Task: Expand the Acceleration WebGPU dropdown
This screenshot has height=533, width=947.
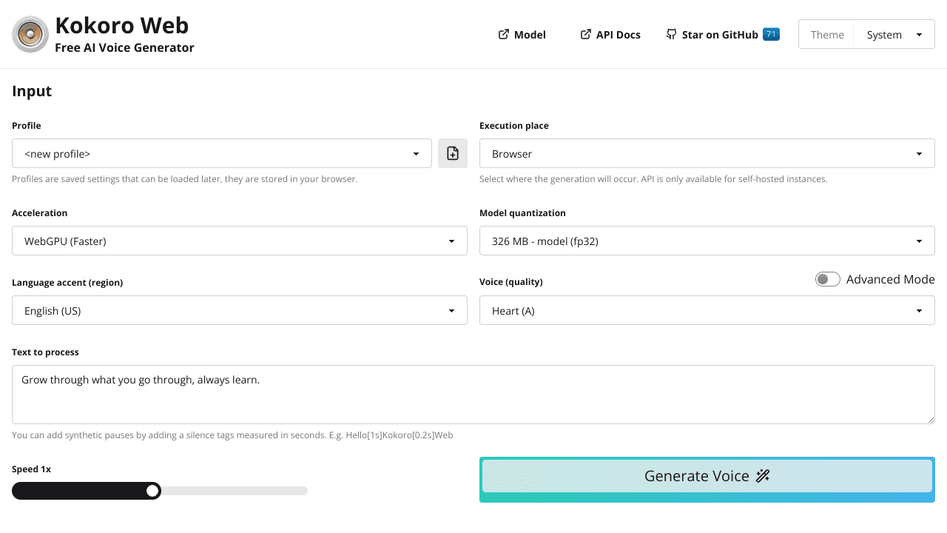Action: [240, 241]
